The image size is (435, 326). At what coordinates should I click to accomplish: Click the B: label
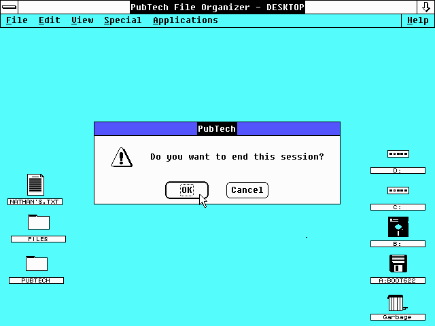[x=398, y=244]
